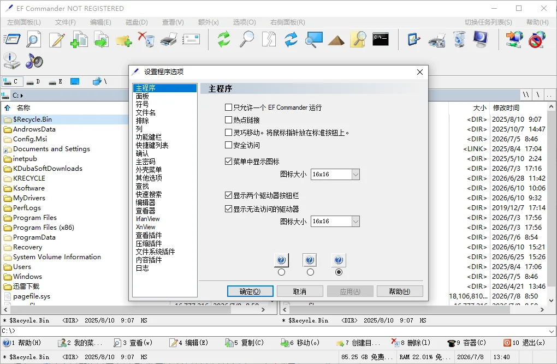This screenshot has height=364, width=557.
Task: Click the folder search magnifier icon
Action: click(x=358, y=39)
